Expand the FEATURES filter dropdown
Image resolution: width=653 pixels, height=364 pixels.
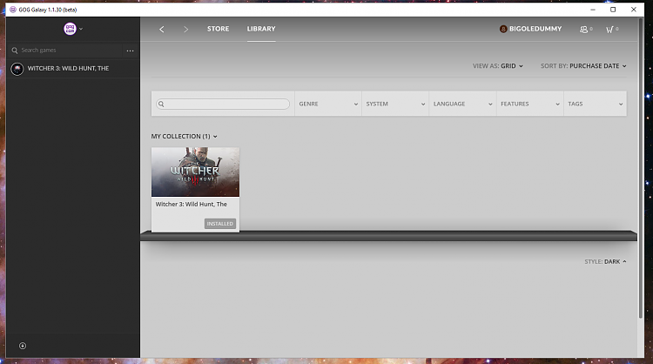(x=529, y=104)
